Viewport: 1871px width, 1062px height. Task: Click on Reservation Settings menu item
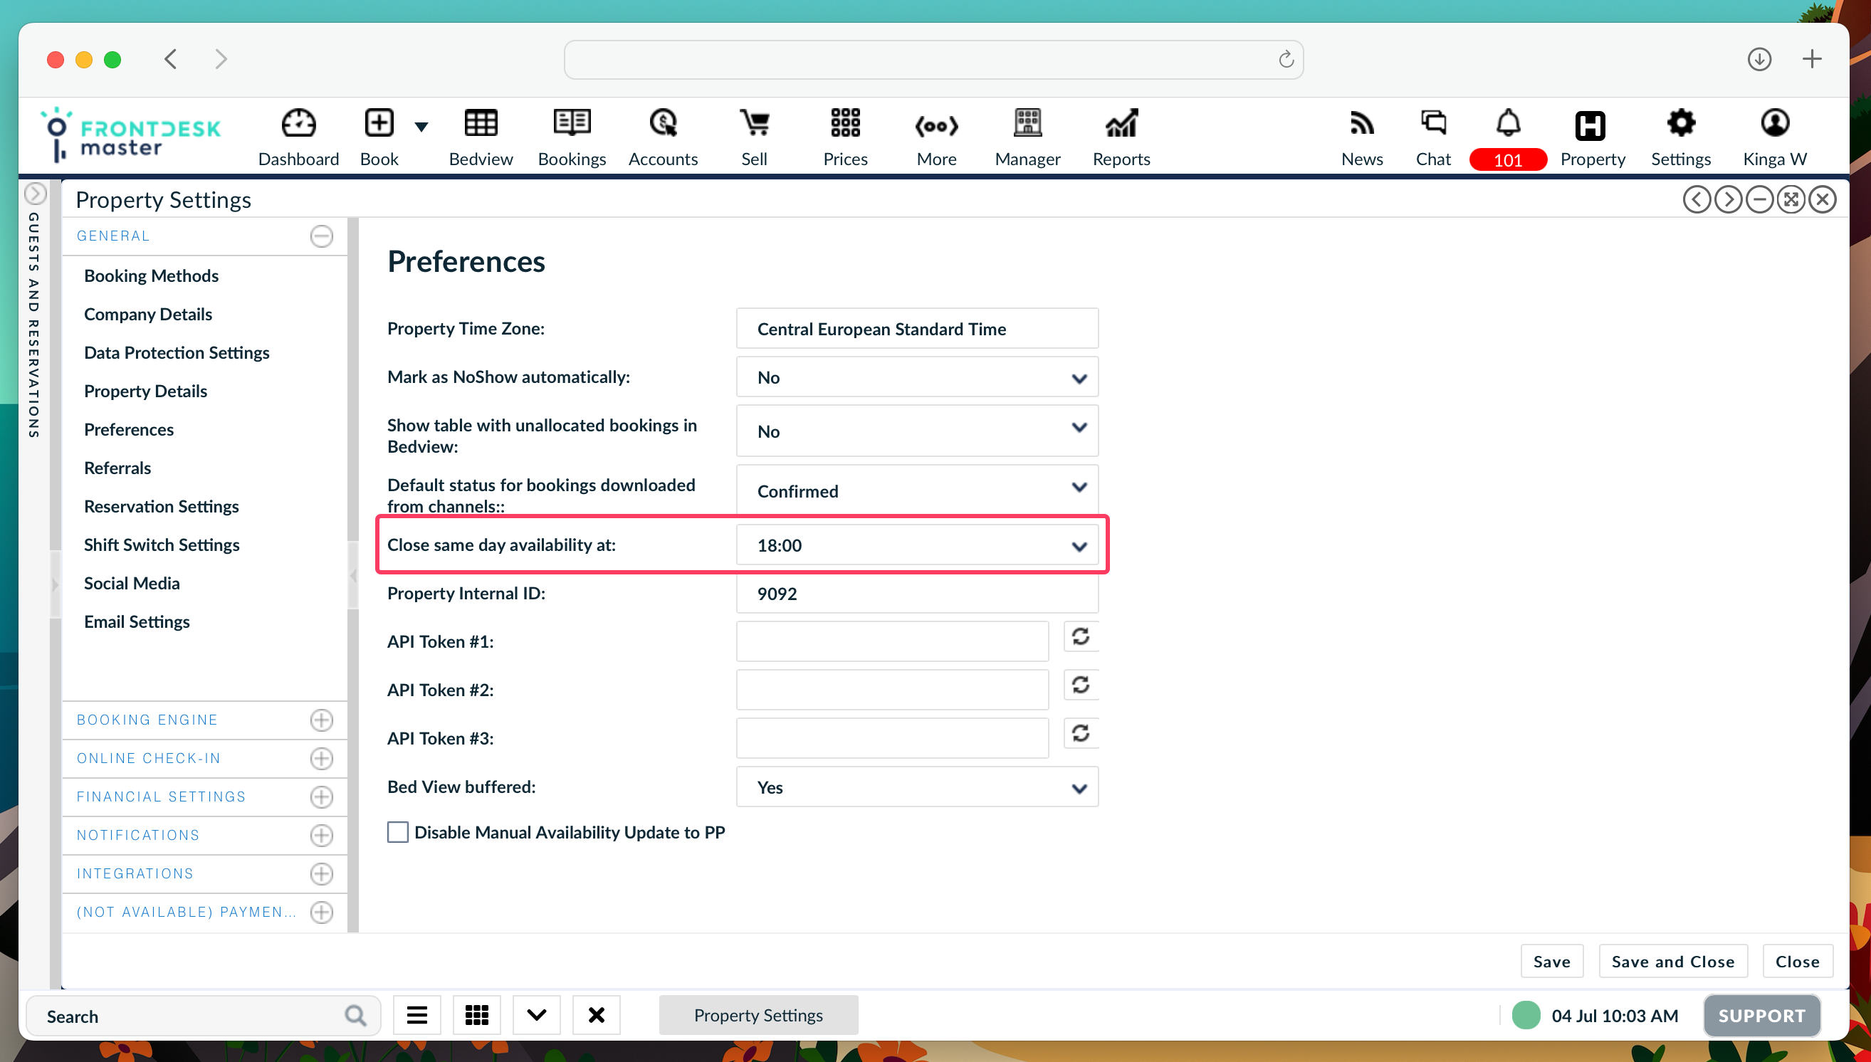click(161, 506)
